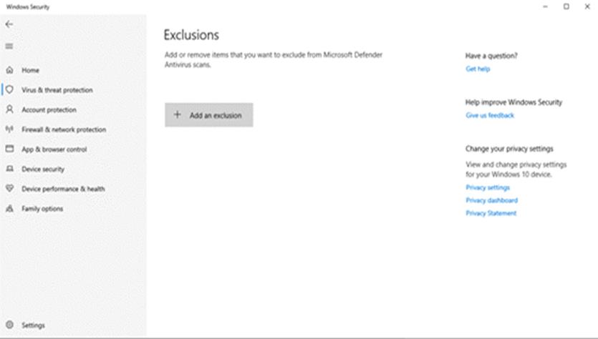Open the Privacy settings link
Image resolution: width=598 pixels, height=339 pixels.
point(488,187)
